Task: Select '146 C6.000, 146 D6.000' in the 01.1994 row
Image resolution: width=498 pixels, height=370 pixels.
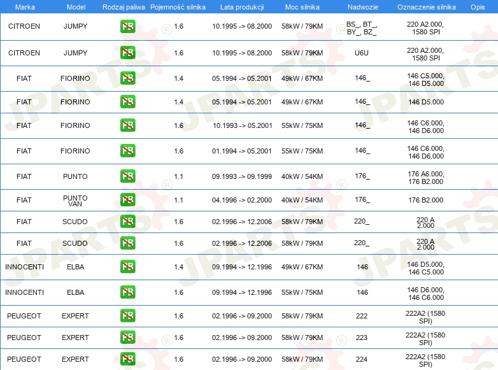Action: [426, 152]
